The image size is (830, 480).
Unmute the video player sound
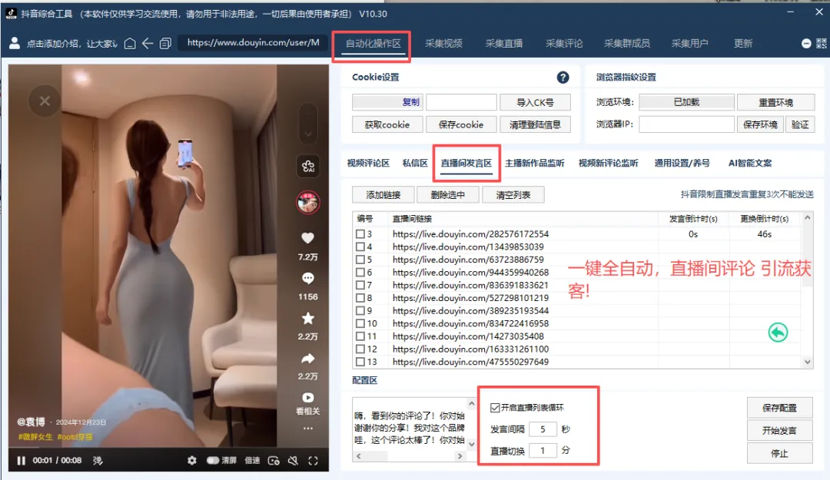pyautogui.click(x=293, y=461)
